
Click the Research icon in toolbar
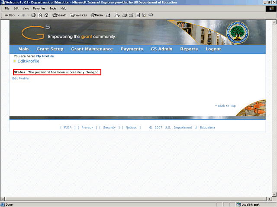144,16
